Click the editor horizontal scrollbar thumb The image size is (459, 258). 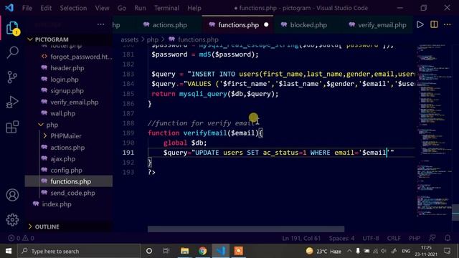(x=246, y=229)
